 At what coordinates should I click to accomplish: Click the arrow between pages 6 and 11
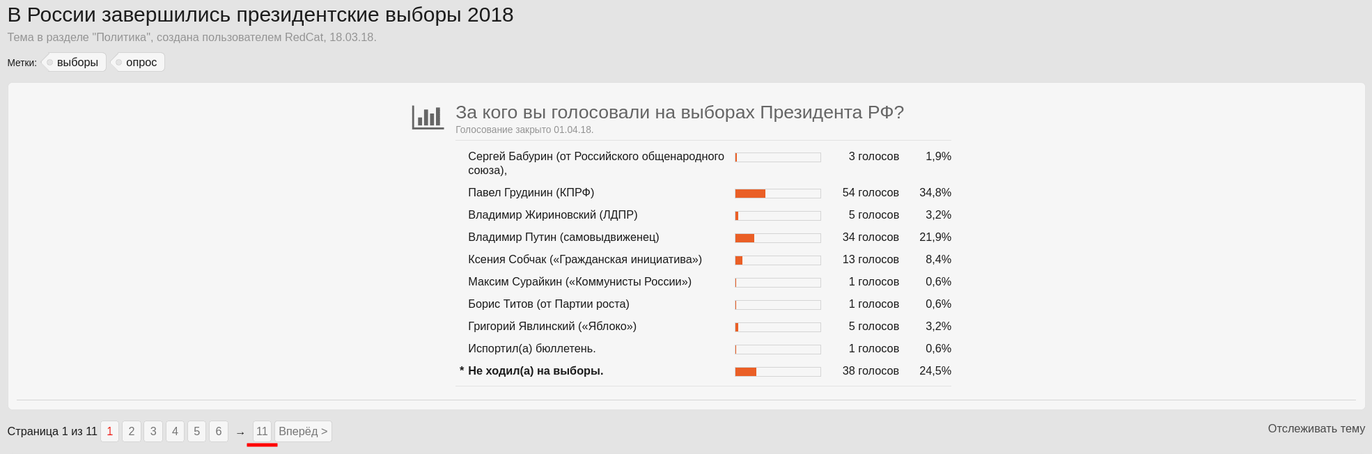tap(240, 432)
